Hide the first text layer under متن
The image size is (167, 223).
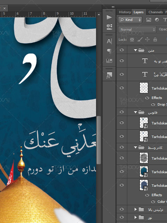(122, 61)
